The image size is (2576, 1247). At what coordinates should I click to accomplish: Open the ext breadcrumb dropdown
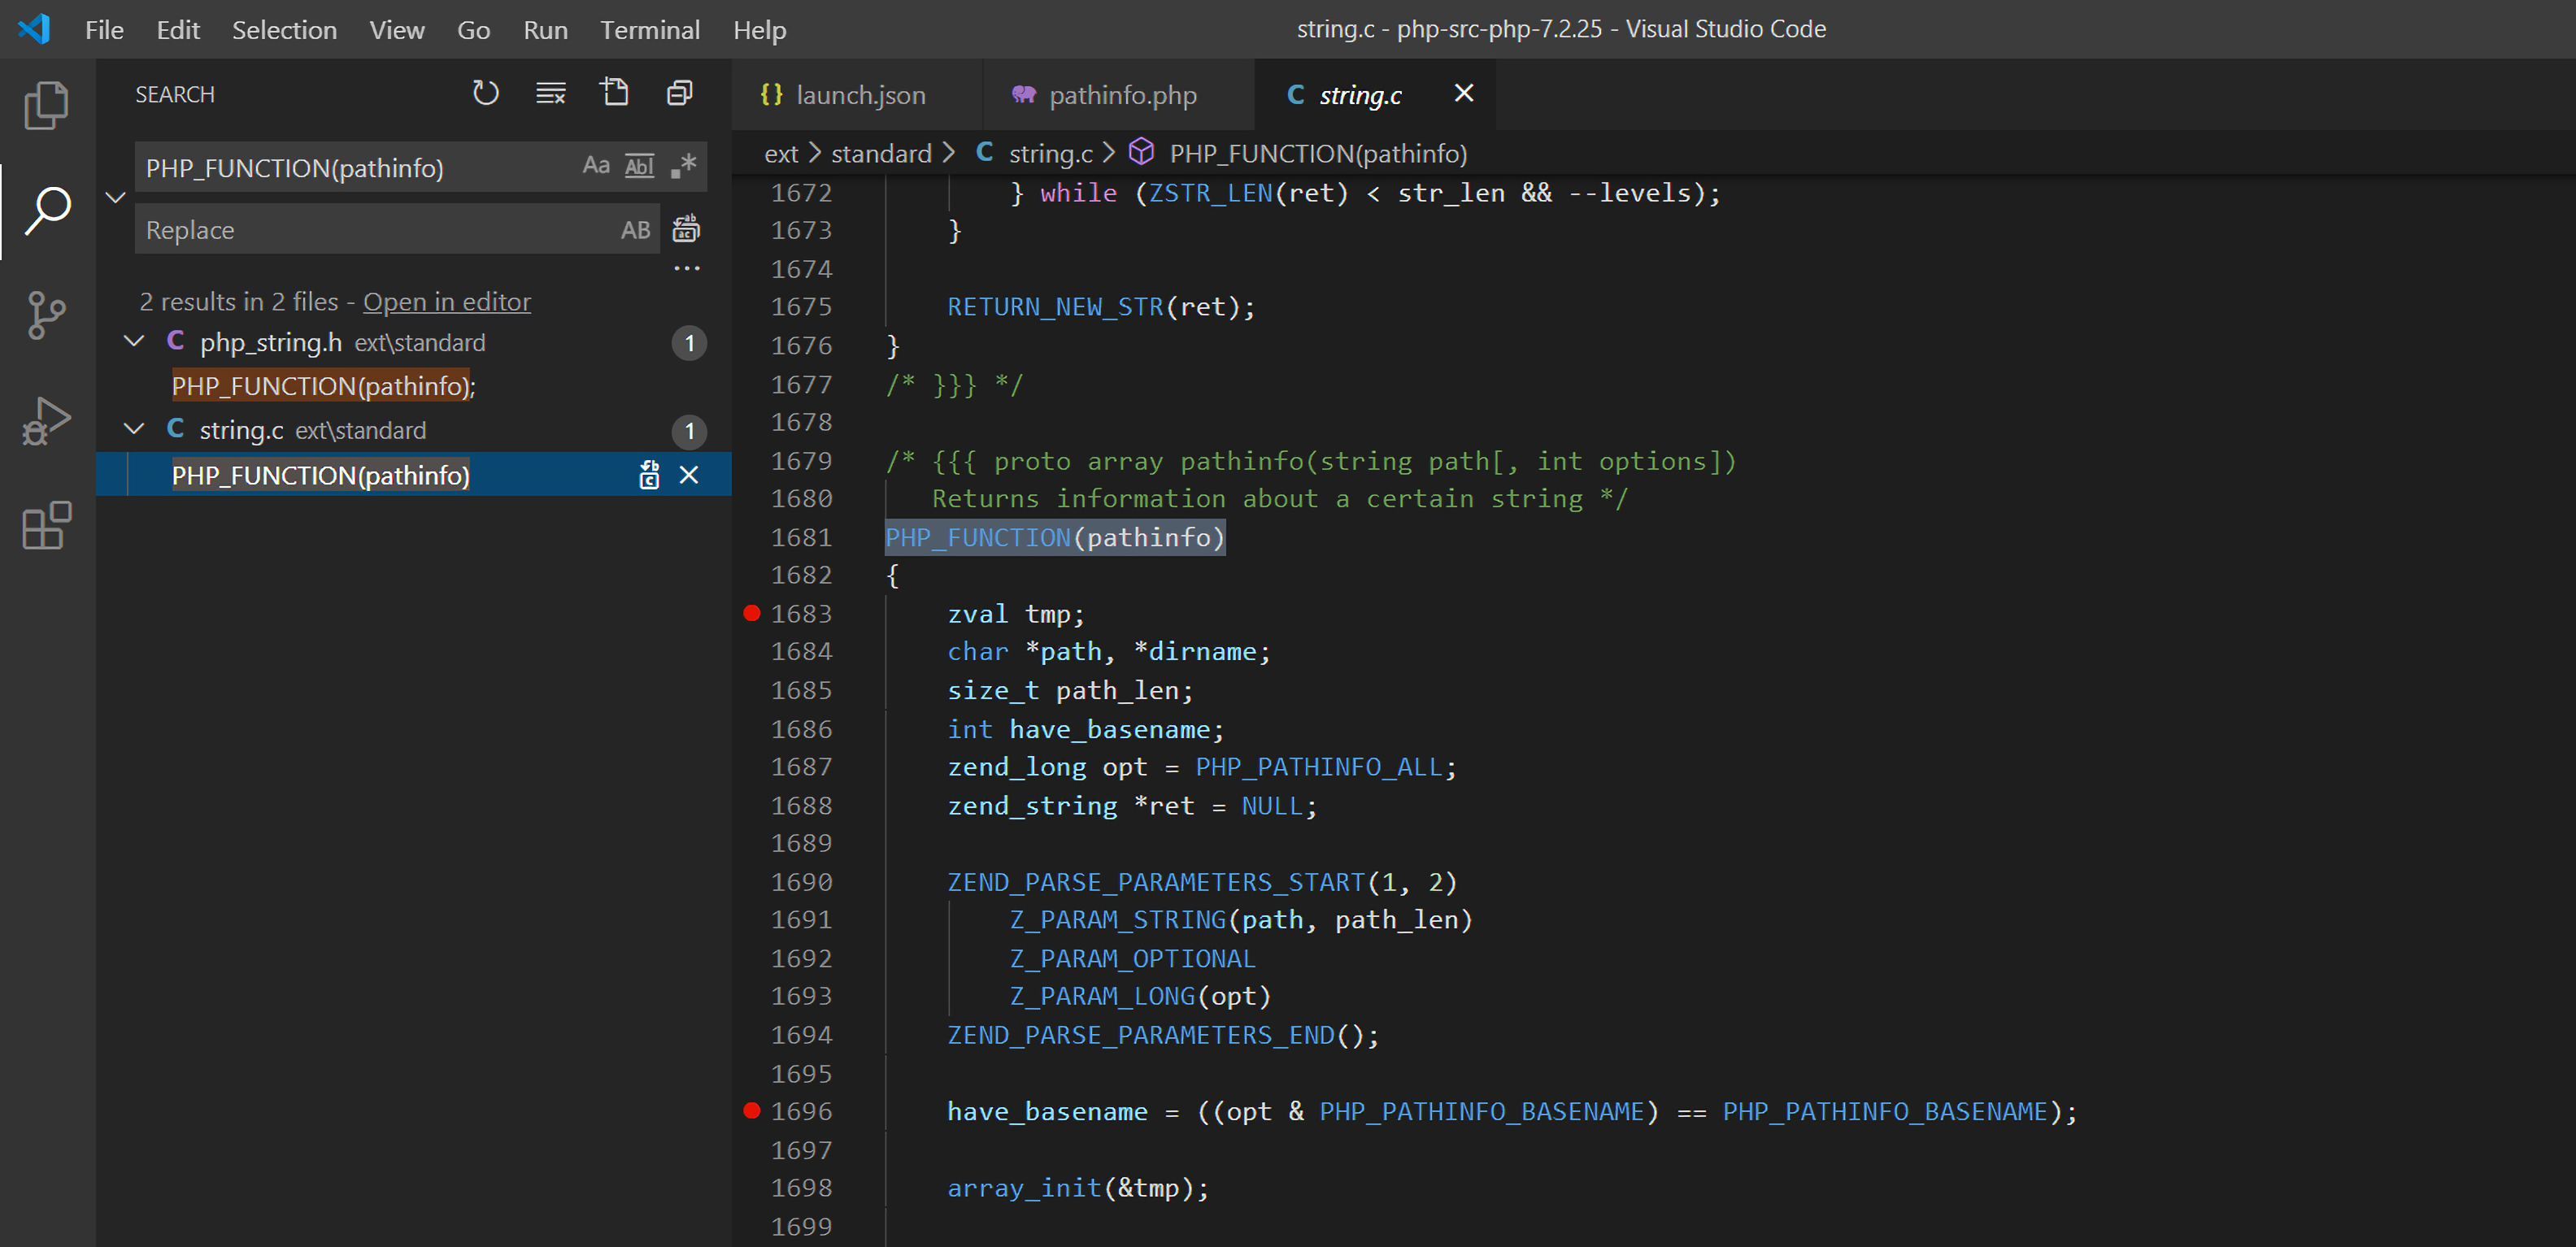[x=781, y=153]
